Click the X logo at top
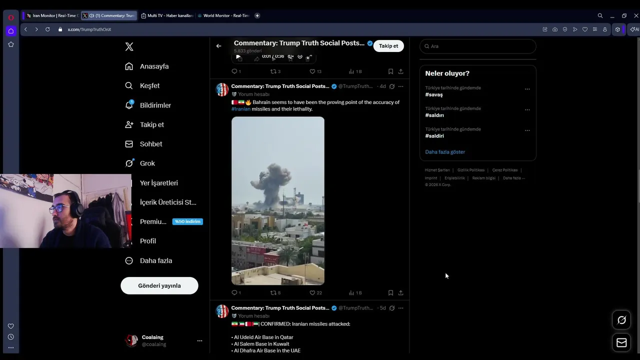 pos(129,46)
